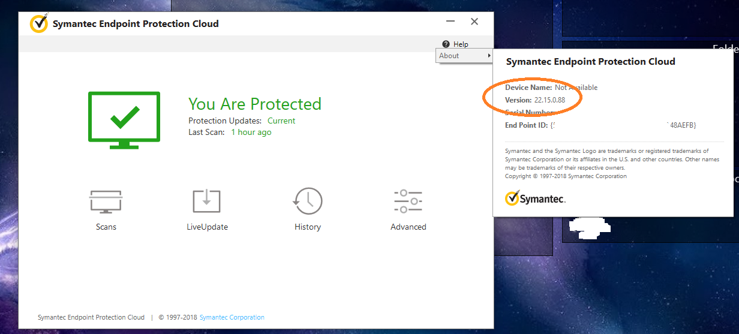
Task: Follow the Symantec Corporation footer link
Action: (232, 317)
